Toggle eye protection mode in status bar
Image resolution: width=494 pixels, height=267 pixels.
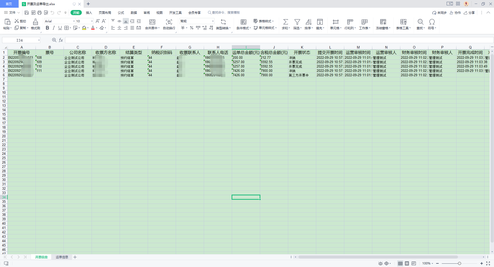[380, 263]
